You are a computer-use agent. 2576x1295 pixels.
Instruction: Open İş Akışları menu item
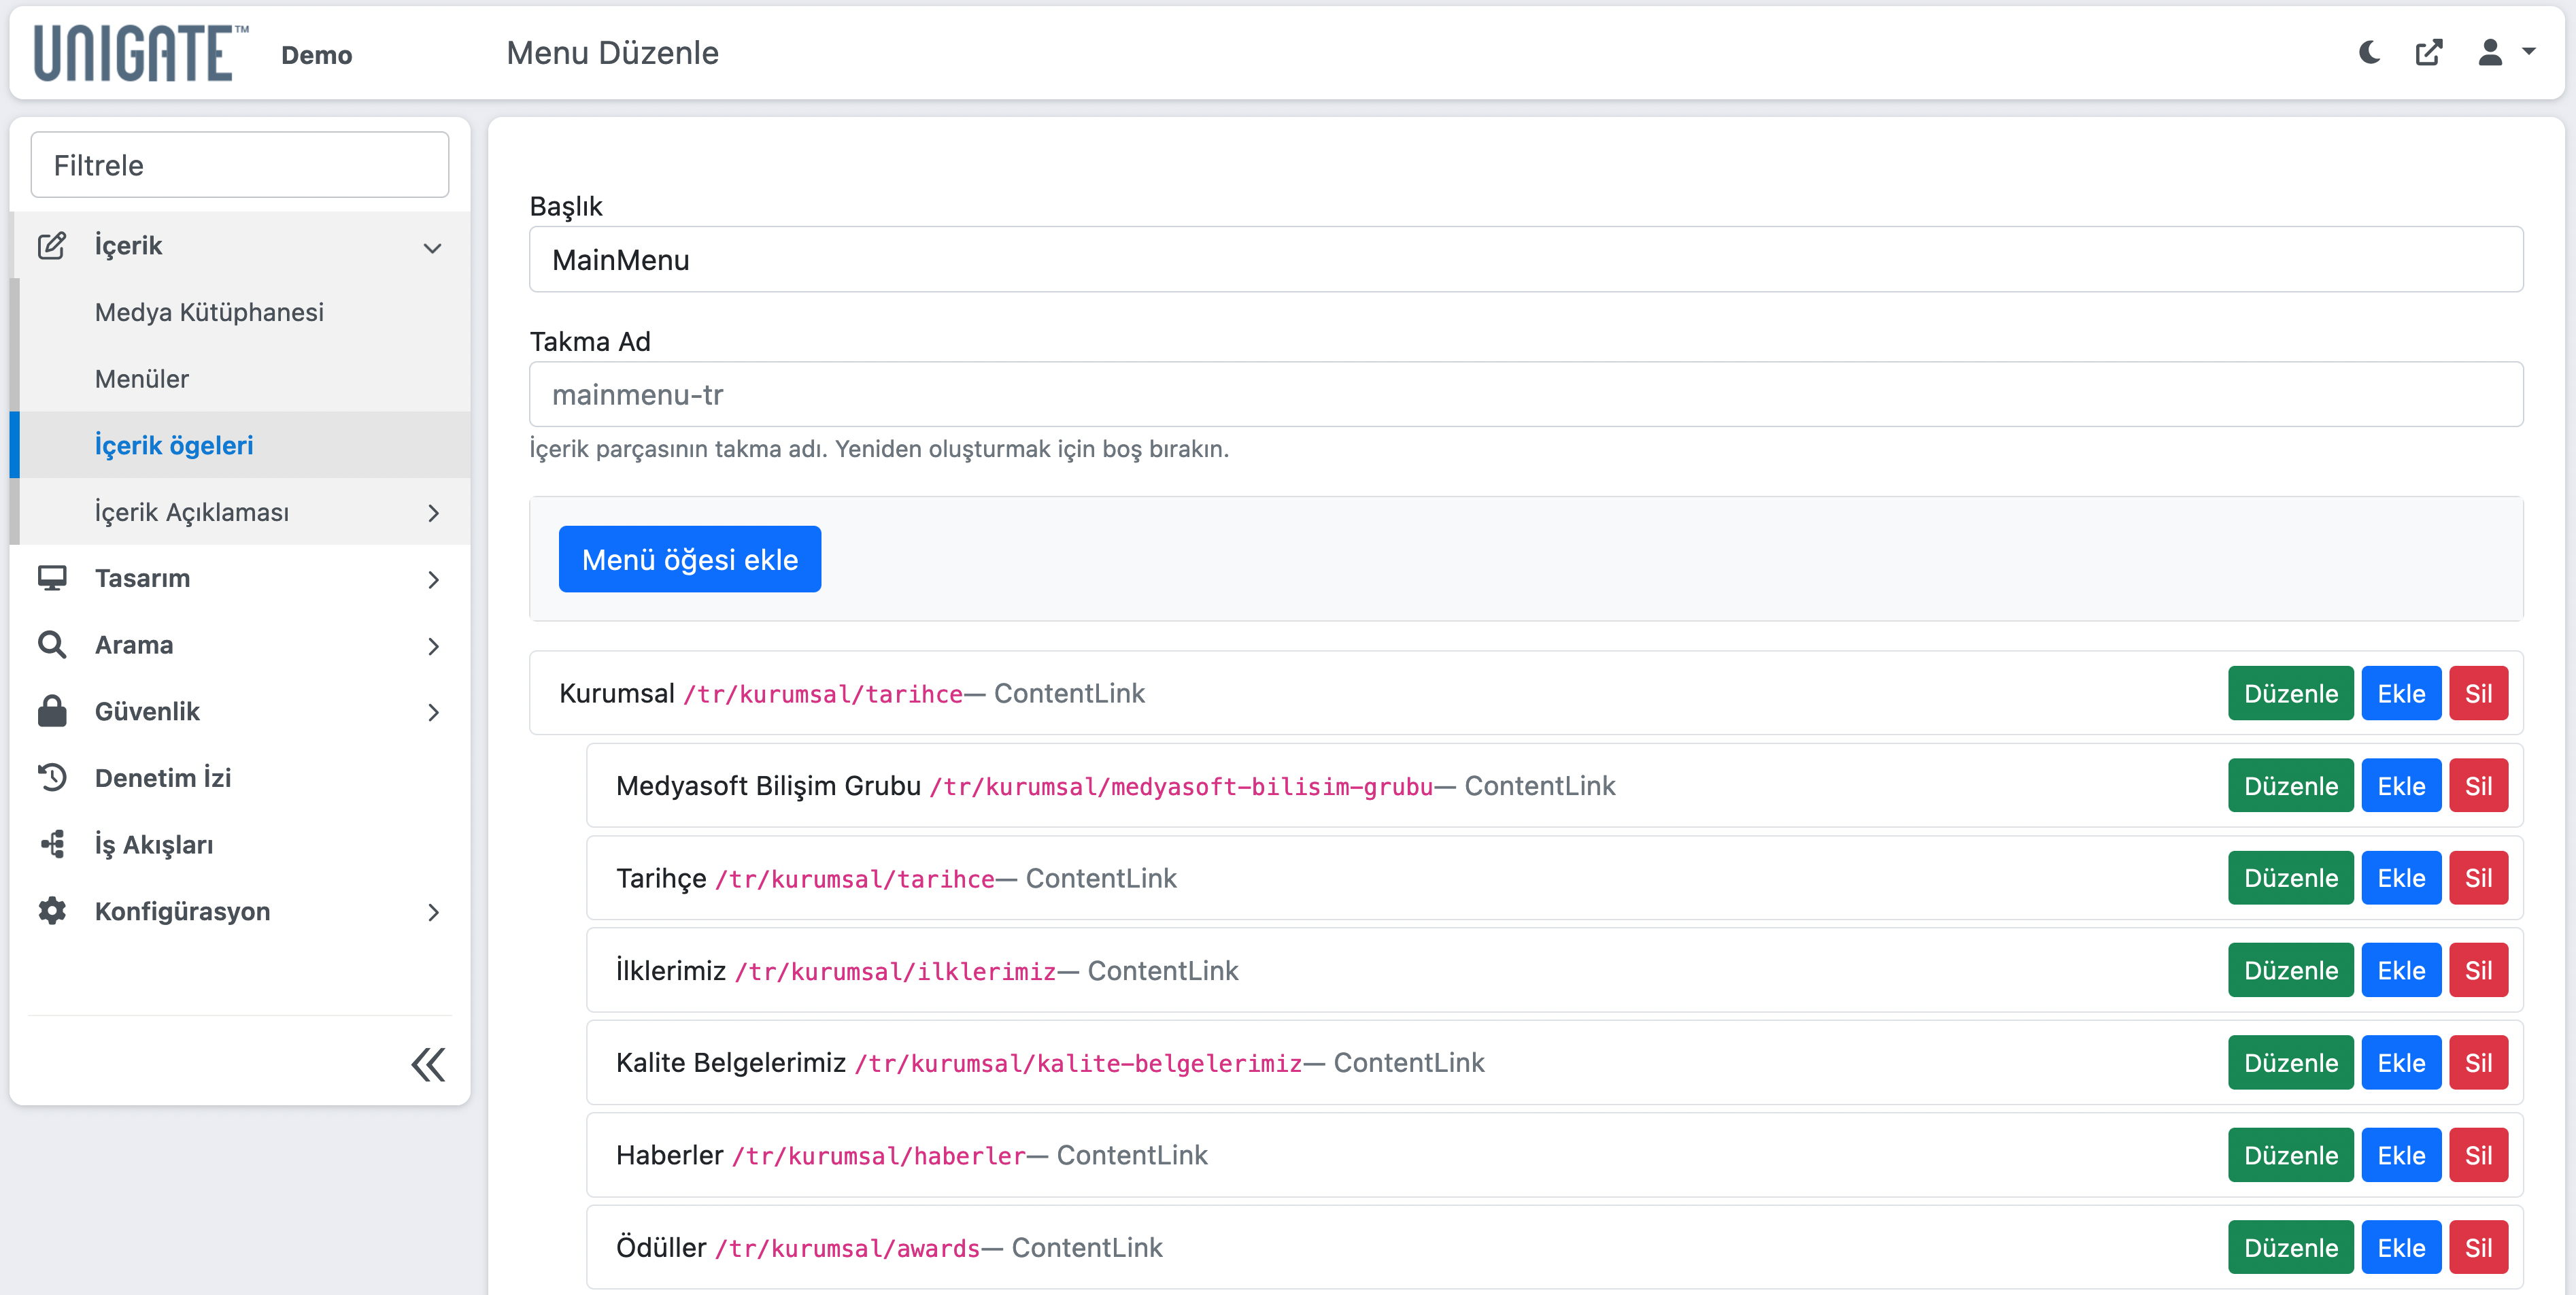[x=154, y=845]
